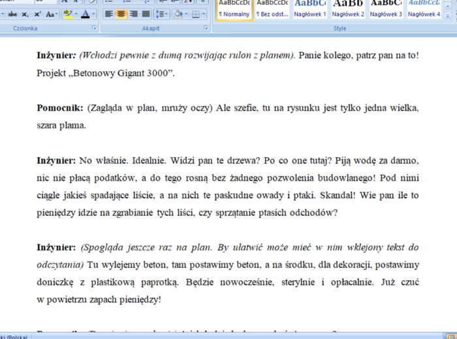This screenshot has height=339, width=457.
Task: Toggle center alignment
Action: [121, 14]
